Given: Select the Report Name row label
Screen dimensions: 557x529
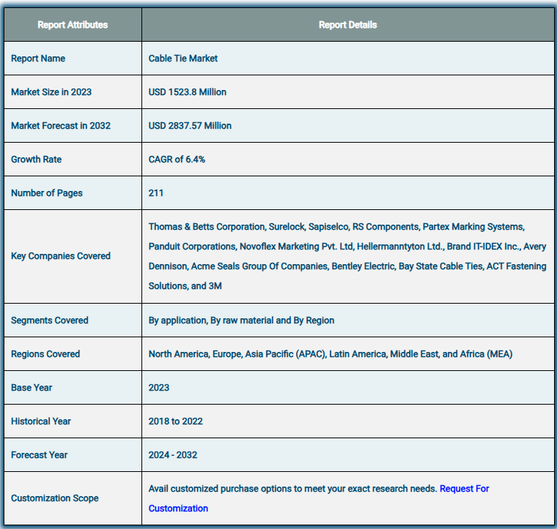Looking at the screenshot, I should (38, 59).
